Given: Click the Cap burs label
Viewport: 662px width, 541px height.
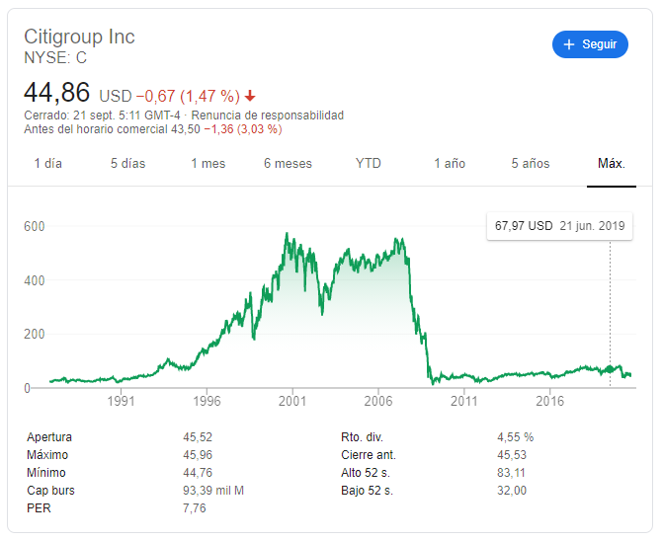Looking at the screenshot, I should point(50,491).
